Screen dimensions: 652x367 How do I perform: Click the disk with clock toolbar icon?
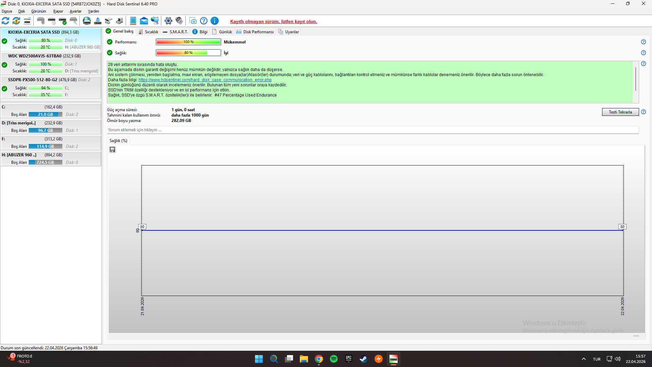(52, 21)
